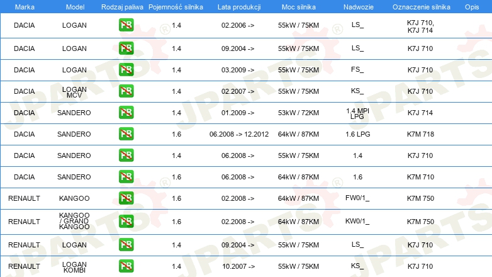492x277 pixels.
Task: Click the fuel icon in the Dacia Logan 02.2006 row
Action: 126,25
